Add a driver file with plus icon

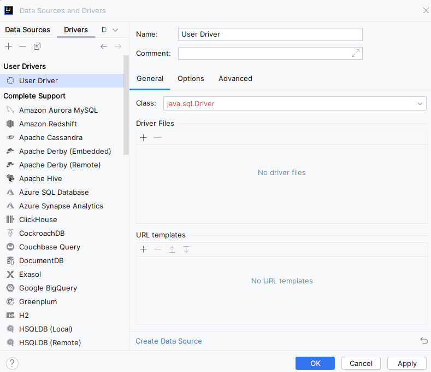point(144,138)
